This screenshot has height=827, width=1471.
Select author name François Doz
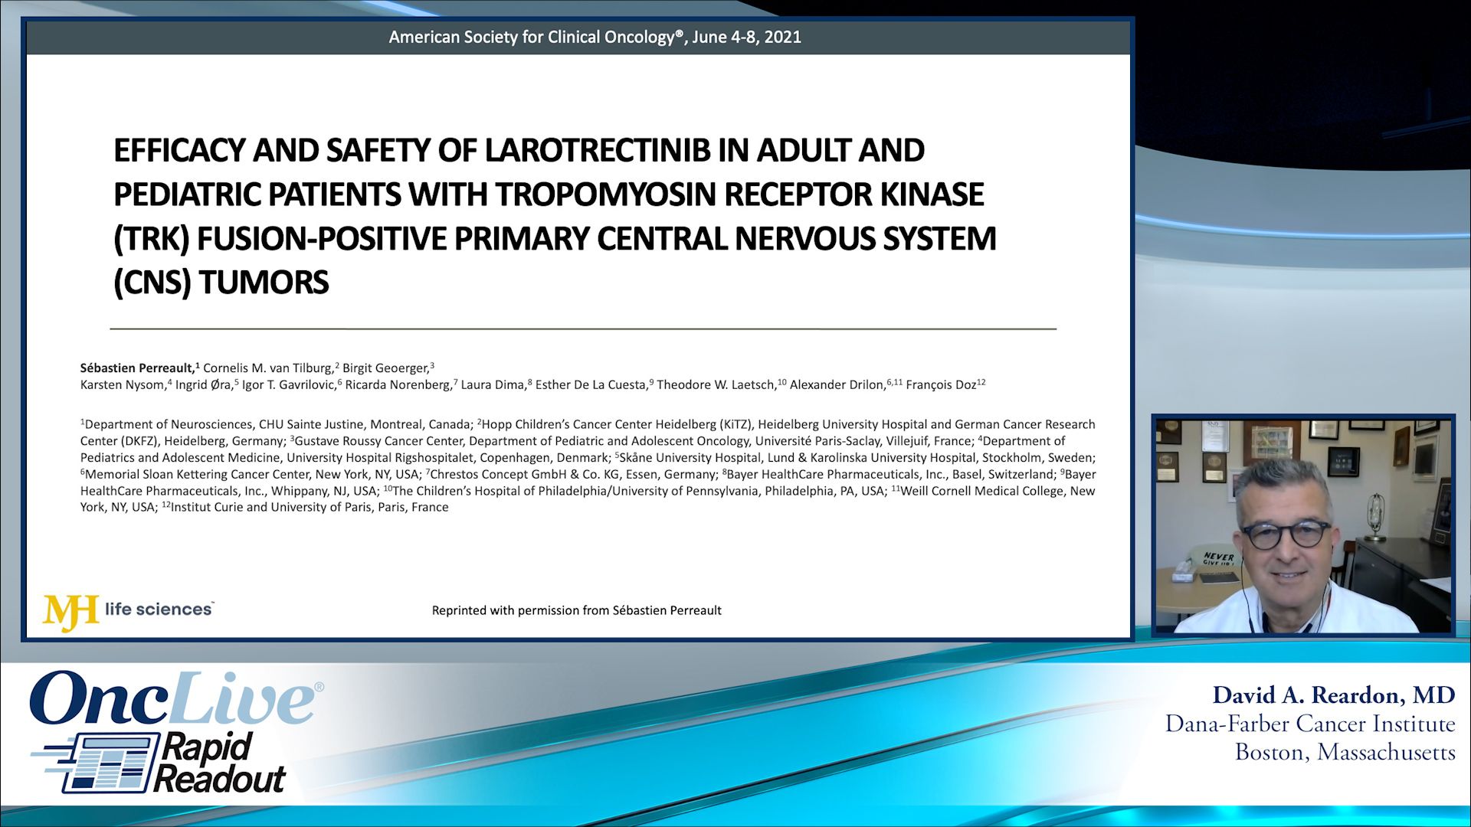pyautogui.click(x=942, y=385)
